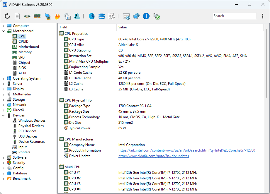Open the three-dot options menu
The height and width of the screenshot is (194, 270).
click(263, 16)
